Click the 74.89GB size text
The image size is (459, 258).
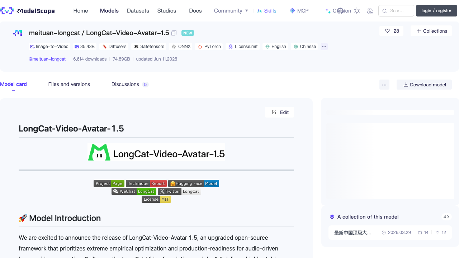tap(121, 59)
